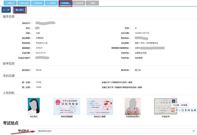Open the 考生照片 portrait thumbnail
The image size is (197, 135).
[x=34, y=106]
